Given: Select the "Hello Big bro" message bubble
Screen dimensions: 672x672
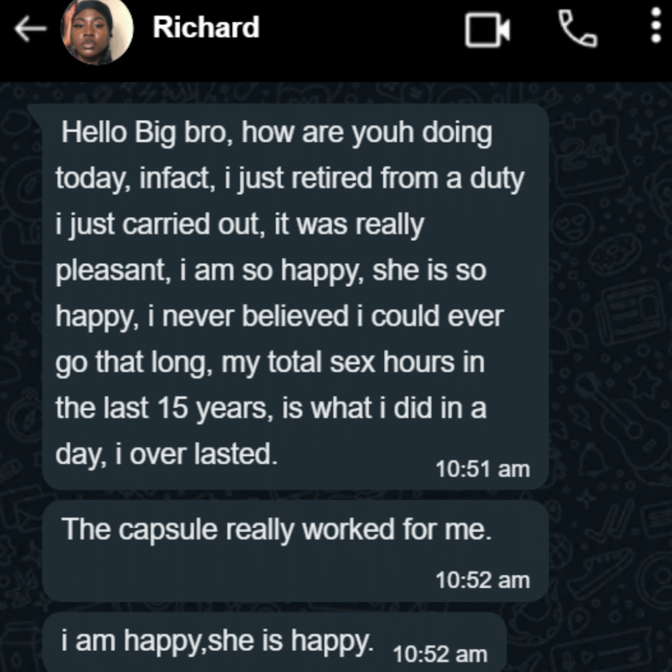Looking at the screenshot, I should click(x=295, y=295).
